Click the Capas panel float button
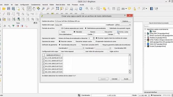The width and height of the screenshot is (173, 97). coord(34,23)
